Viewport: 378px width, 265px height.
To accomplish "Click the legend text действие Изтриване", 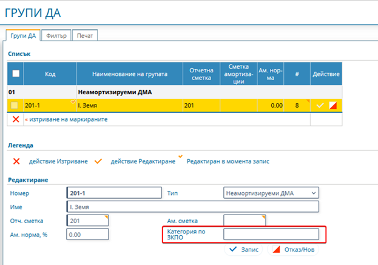I will pyautogui.click(x=58, y=161).
